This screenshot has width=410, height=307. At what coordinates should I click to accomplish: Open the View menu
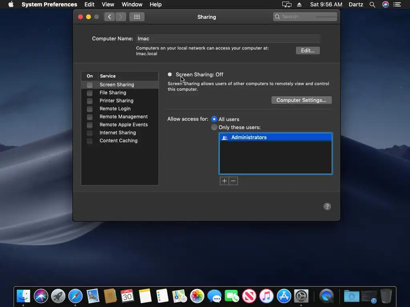coord(108,4)
